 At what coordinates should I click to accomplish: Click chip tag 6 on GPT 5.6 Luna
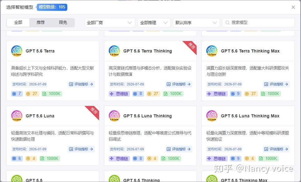[x=17, y=159]
